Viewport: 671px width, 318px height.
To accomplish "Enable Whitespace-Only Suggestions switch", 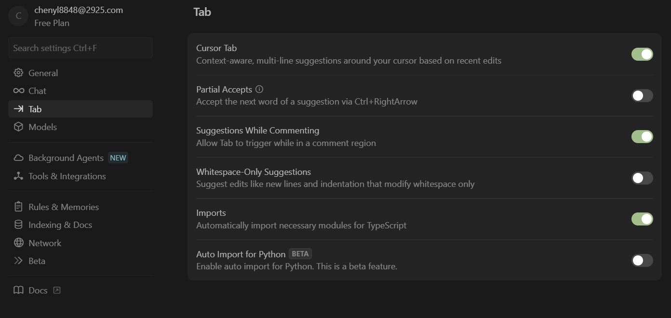I will click(x=642, y=178).
